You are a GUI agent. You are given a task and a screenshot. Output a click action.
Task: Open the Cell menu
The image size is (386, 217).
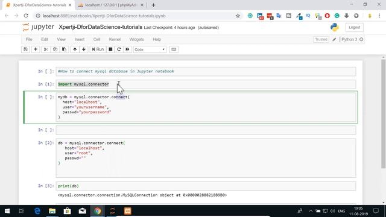tap(96, 39)
